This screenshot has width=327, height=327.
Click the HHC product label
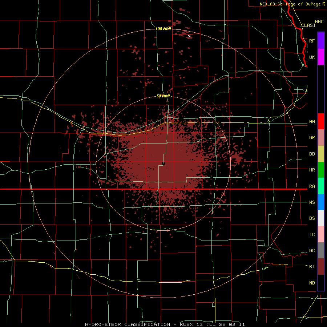(319, 22)
